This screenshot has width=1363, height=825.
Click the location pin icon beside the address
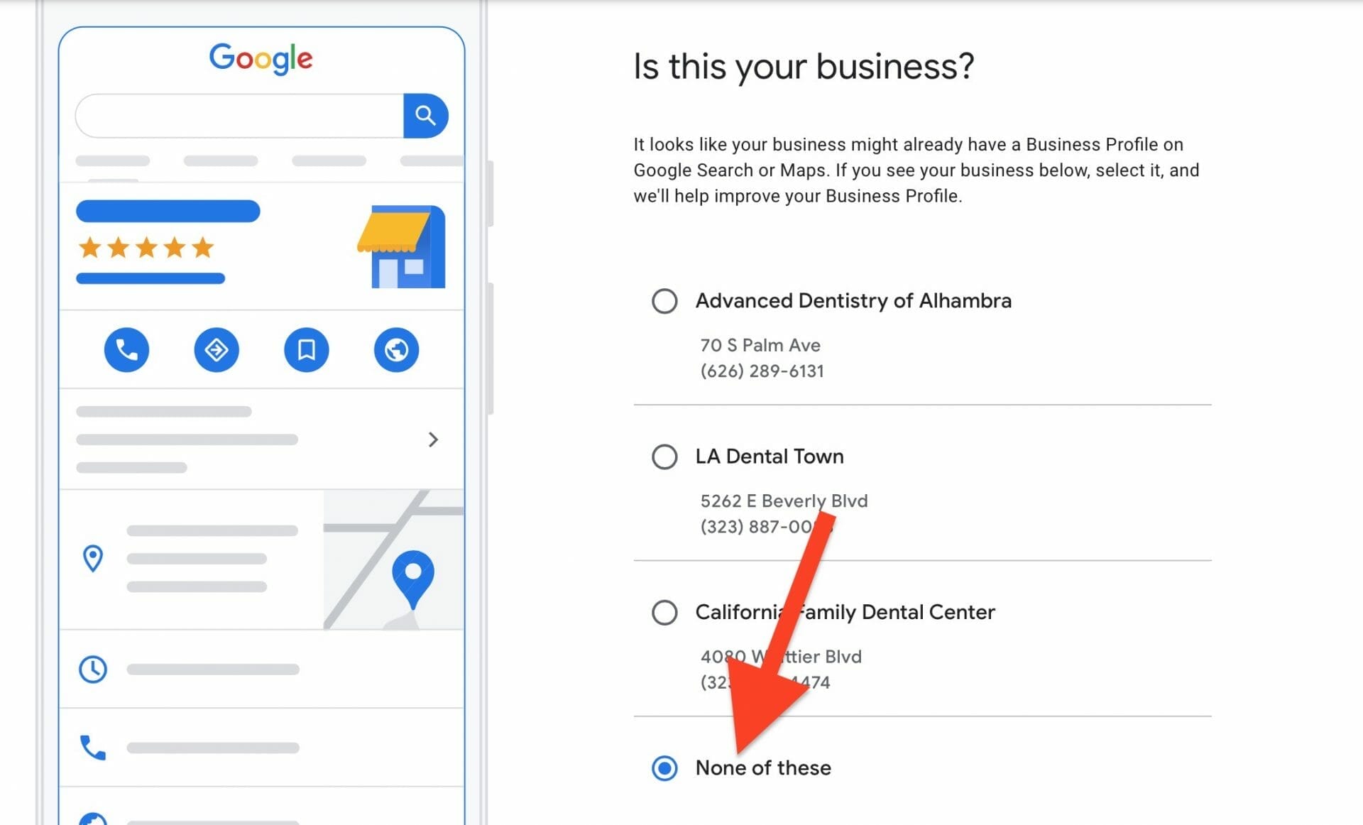(x=93, y=560)
